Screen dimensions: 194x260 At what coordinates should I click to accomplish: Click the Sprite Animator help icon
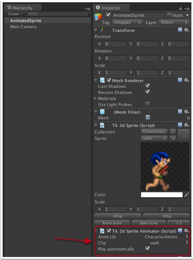pos(180,231)
